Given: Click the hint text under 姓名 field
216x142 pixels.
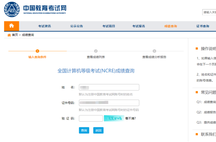Looking at the screenshot, I should pos(106,94).
